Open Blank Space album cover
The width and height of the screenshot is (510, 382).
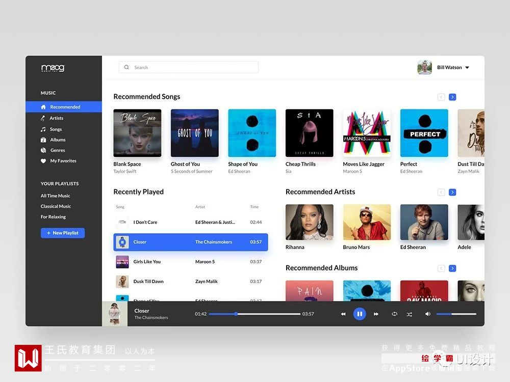pyautogui.click(x=137, y=133)
